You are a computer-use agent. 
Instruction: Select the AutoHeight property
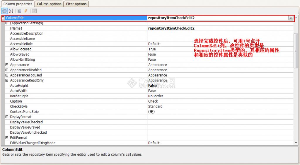pyautogui.click(x=76, y=86)
